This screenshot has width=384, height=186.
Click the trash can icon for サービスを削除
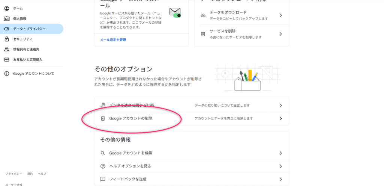click(x=203, y=34)
